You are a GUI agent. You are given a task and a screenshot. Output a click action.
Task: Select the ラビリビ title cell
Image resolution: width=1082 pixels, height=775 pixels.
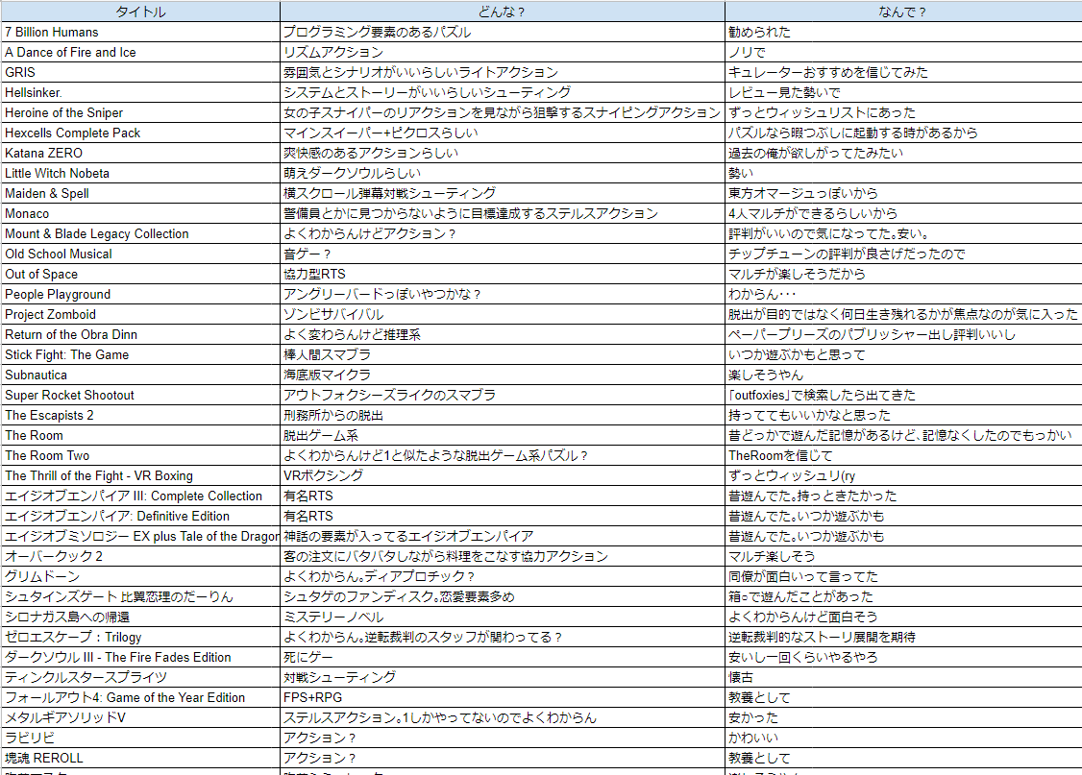click(x=140, y=738)
